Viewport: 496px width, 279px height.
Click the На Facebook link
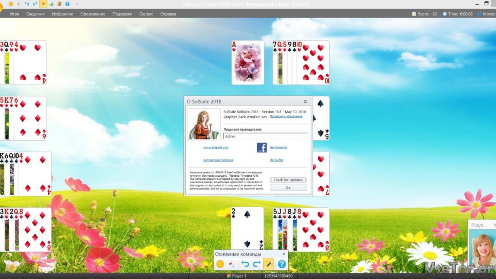[x=278, y=147]
